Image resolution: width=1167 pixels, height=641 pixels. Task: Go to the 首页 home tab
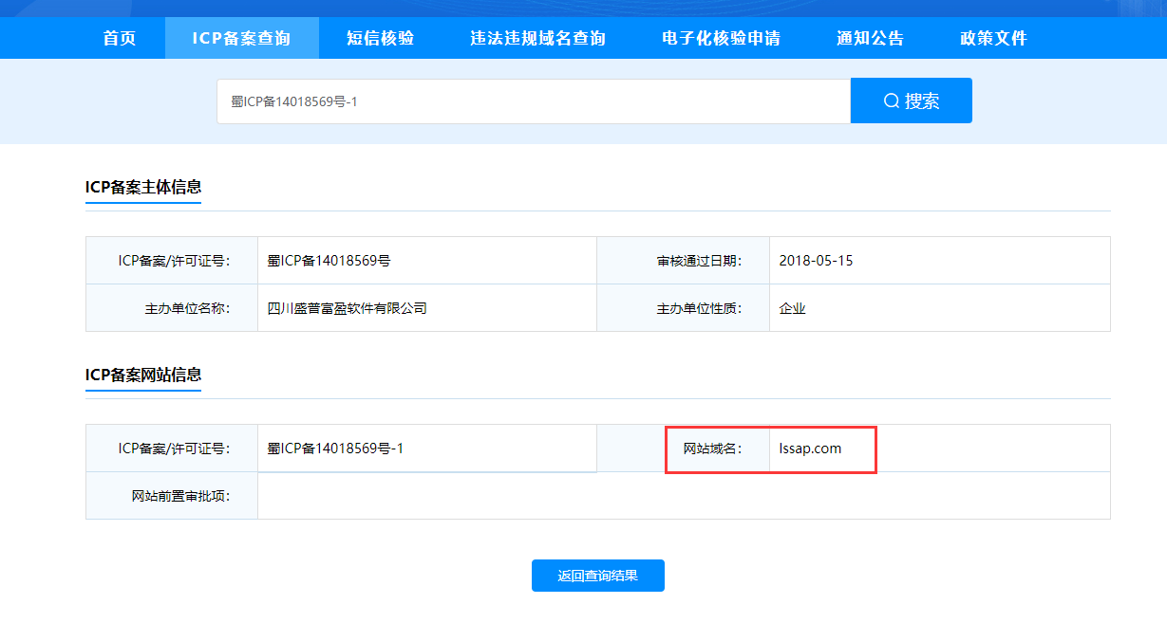tap(120, 39)
